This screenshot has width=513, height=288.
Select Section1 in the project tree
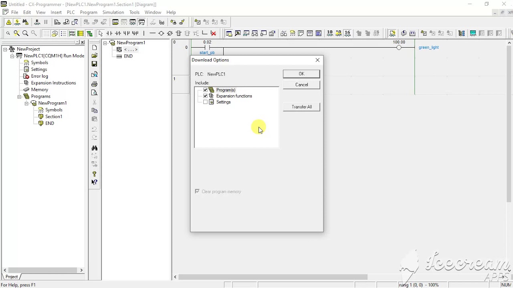click(54, 116)
